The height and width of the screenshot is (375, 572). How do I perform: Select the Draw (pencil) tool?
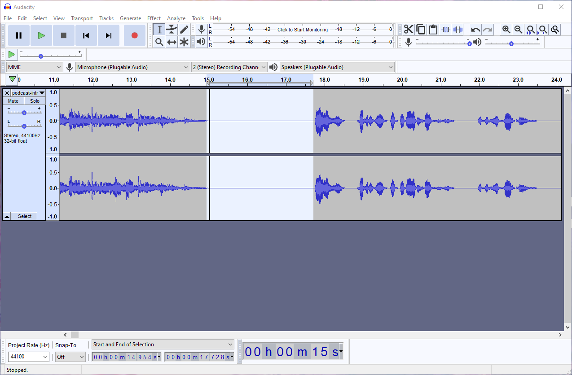pos(184,30)
